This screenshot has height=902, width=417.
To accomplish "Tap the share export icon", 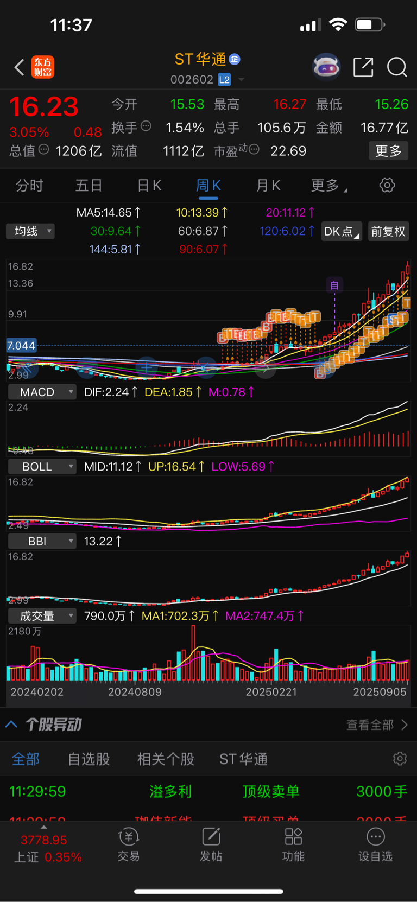I will tap(363, 67).
